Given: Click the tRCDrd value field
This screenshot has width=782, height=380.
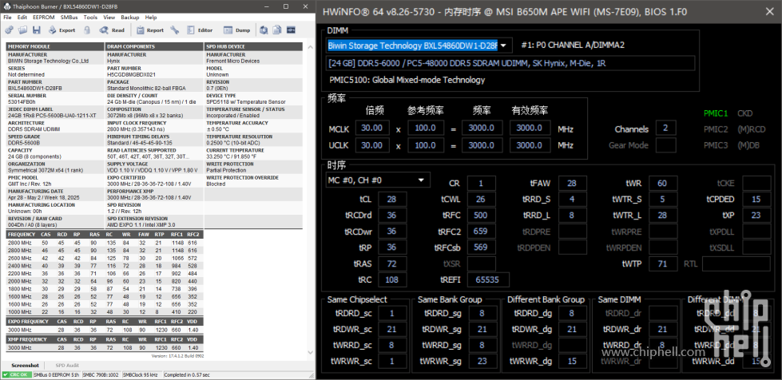Looking at the screenshot, I should 392,216.
